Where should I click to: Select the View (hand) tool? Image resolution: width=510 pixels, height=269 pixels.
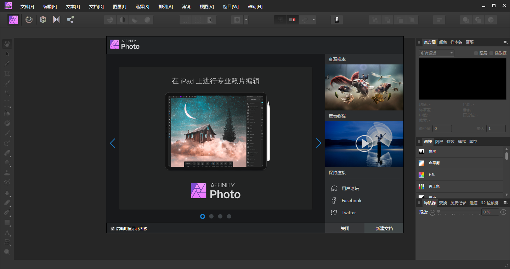7,44
